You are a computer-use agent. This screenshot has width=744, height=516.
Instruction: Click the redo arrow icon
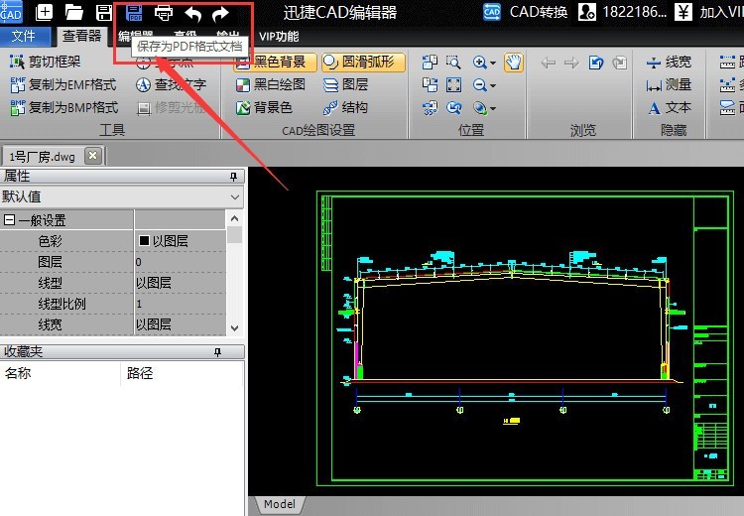pos(220,13)
